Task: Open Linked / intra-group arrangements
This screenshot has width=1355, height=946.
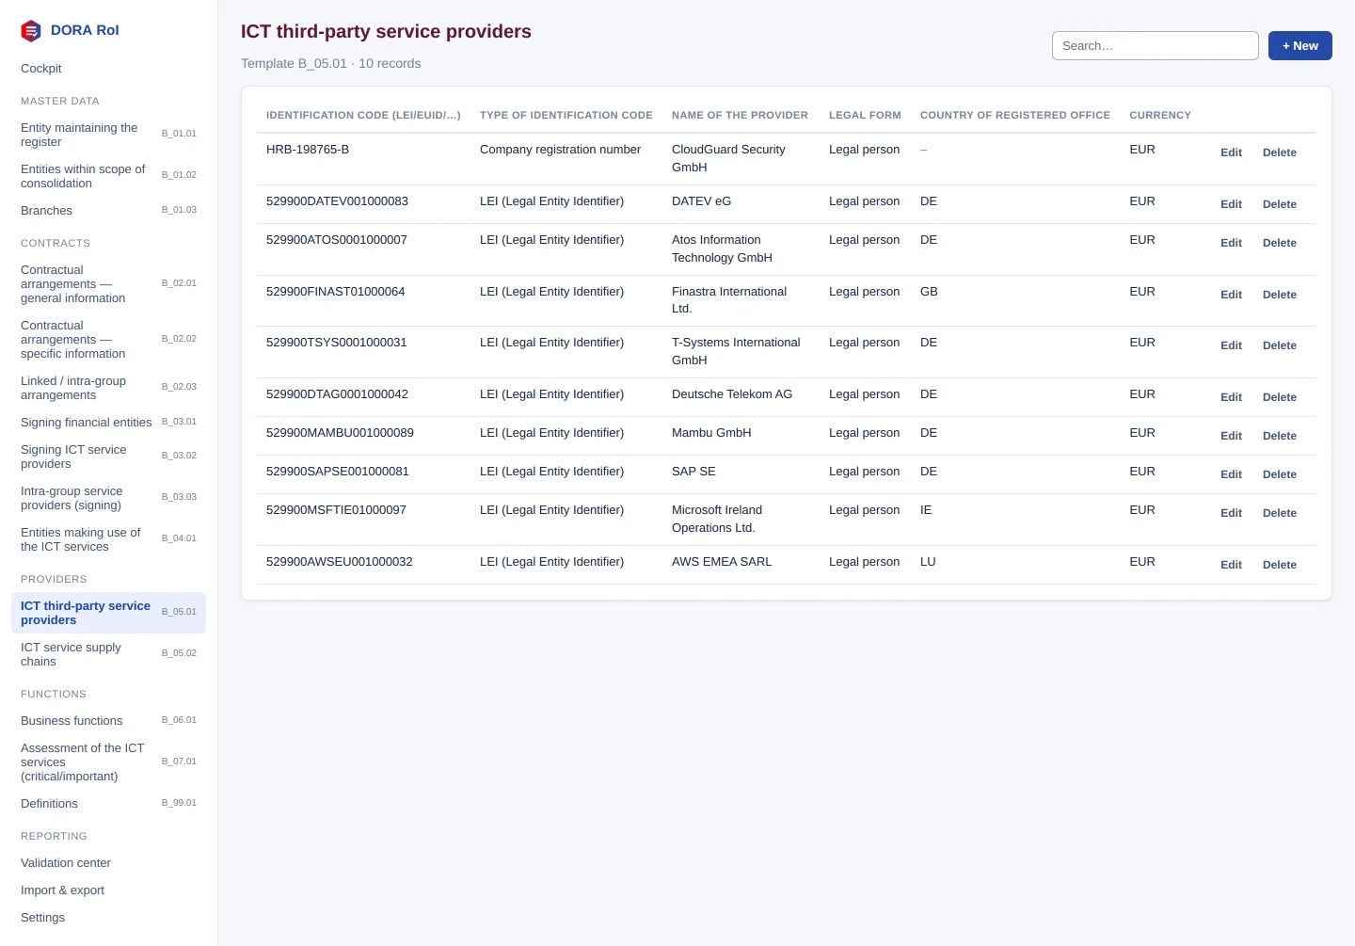Action: (108, 388)
